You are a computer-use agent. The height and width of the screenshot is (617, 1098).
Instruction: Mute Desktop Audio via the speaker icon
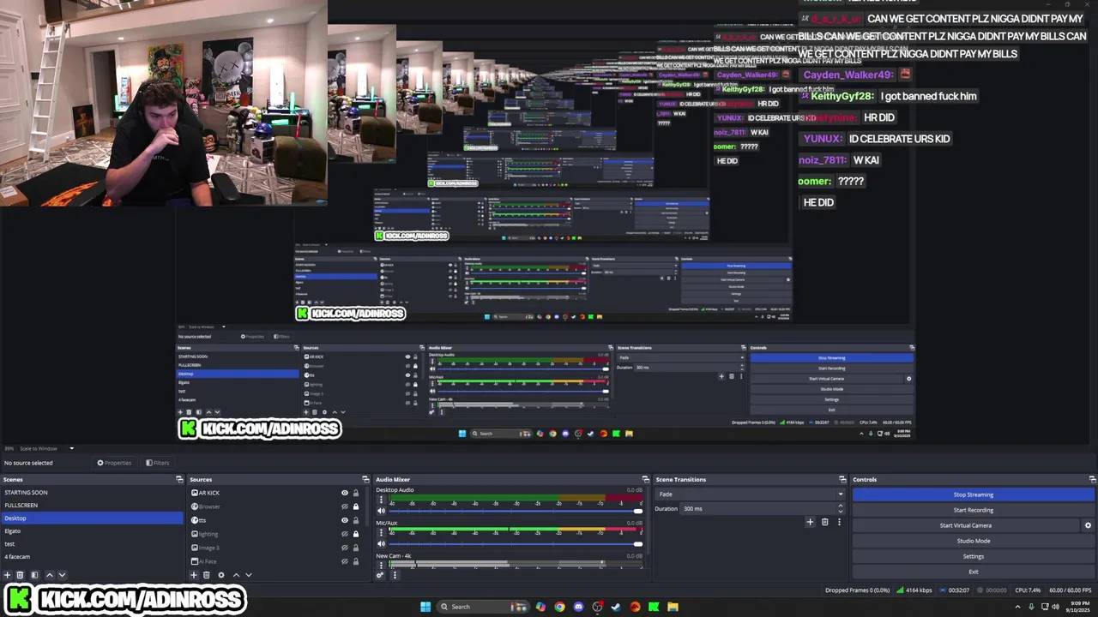pos(382,511)
